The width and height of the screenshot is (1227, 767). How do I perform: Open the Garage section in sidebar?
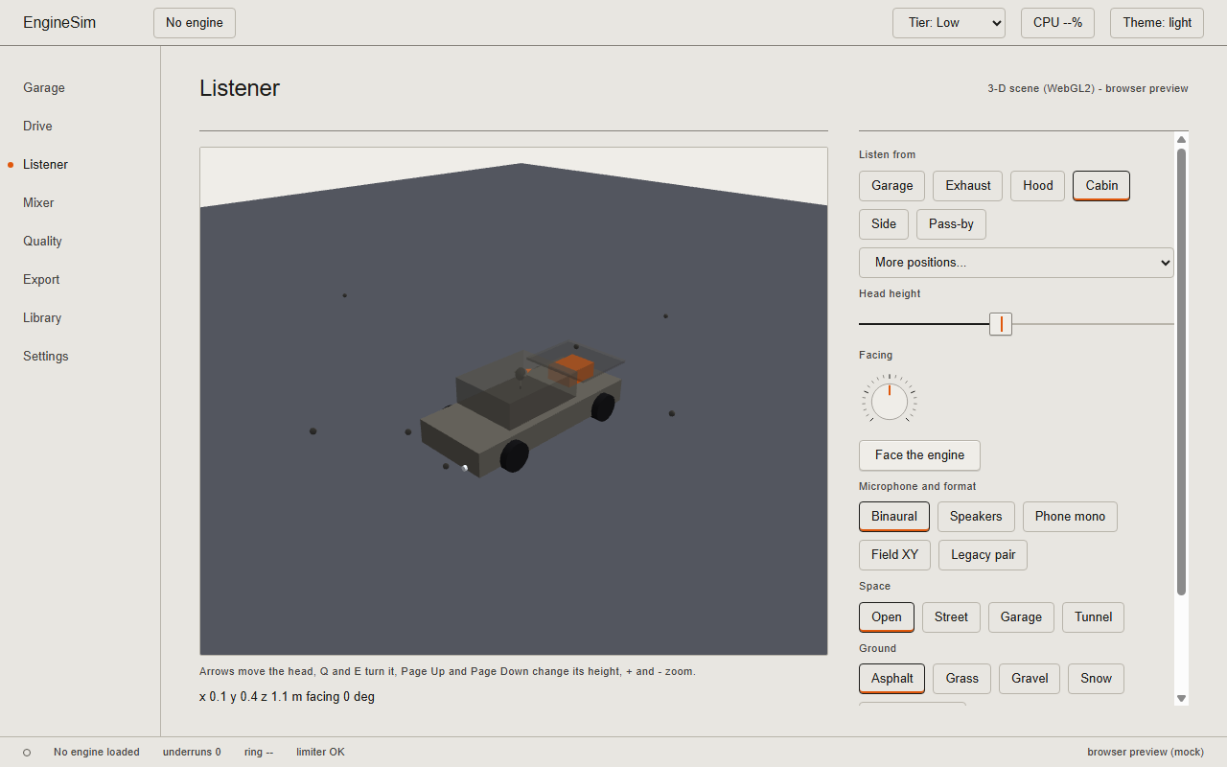[44, 87]
